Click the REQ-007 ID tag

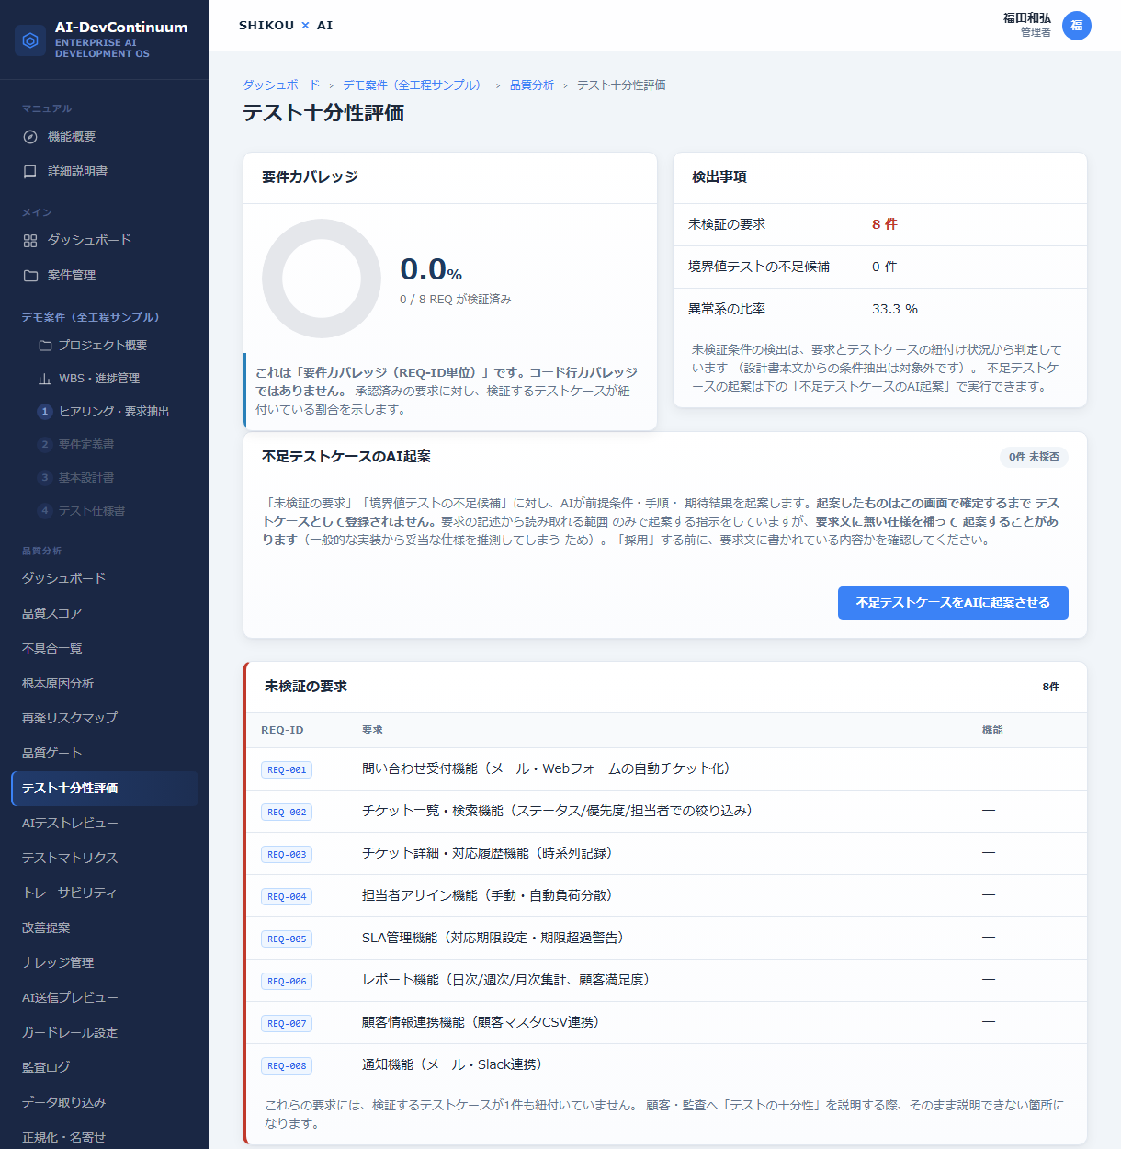(287, 1024)
